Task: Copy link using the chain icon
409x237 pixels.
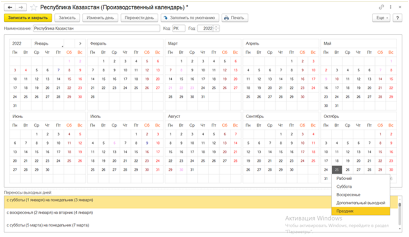Action: (x=381, y=8)
